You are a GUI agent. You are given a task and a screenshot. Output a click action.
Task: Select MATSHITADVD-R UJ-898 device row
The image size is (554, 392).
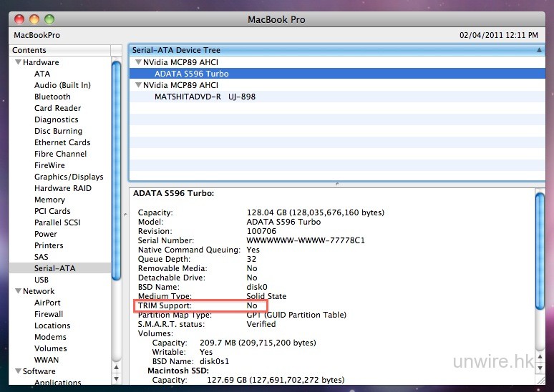point(205,97)
